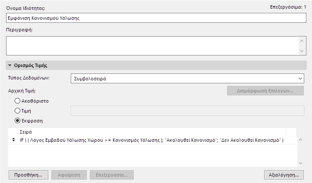Select the Έκφραση radio button
Image resolution: width=312 pixels, height=183 pixels.
pyautogui.click(x=18, y=121)
